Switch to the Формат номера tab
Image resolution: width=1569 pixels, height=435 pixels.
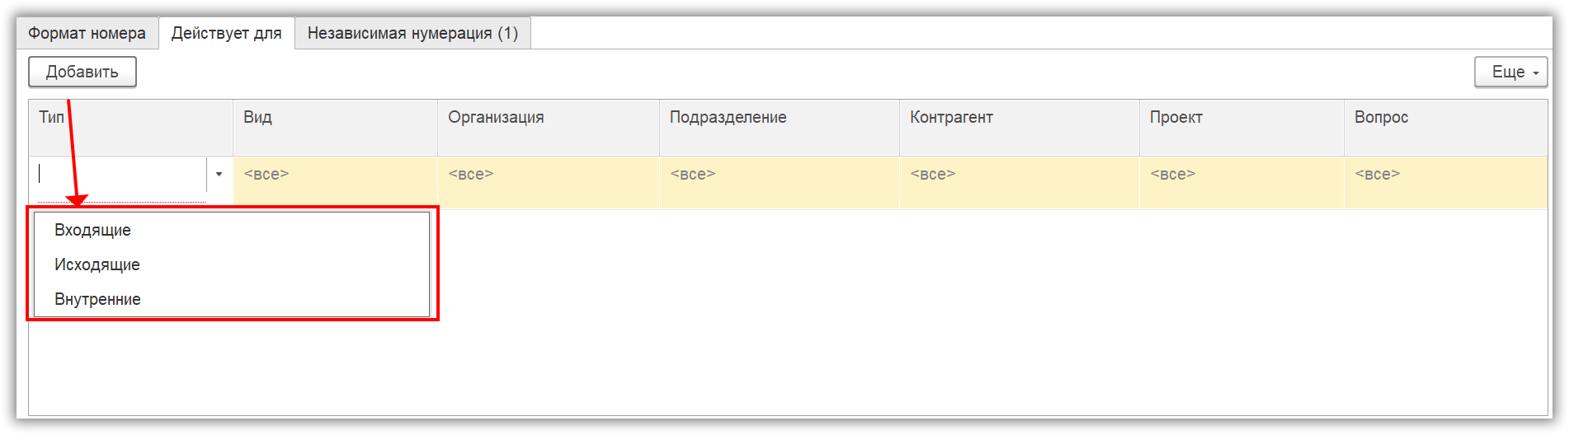coord(87,34)
